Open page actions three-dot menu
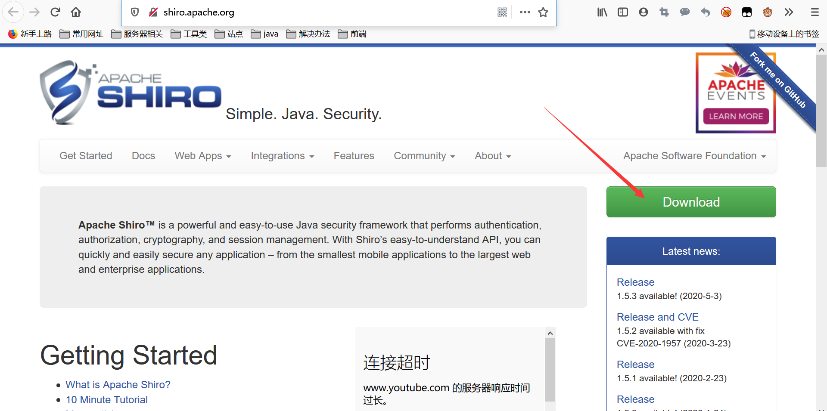Viewport: 827px width, 411px height. click(x=525, y=12)
